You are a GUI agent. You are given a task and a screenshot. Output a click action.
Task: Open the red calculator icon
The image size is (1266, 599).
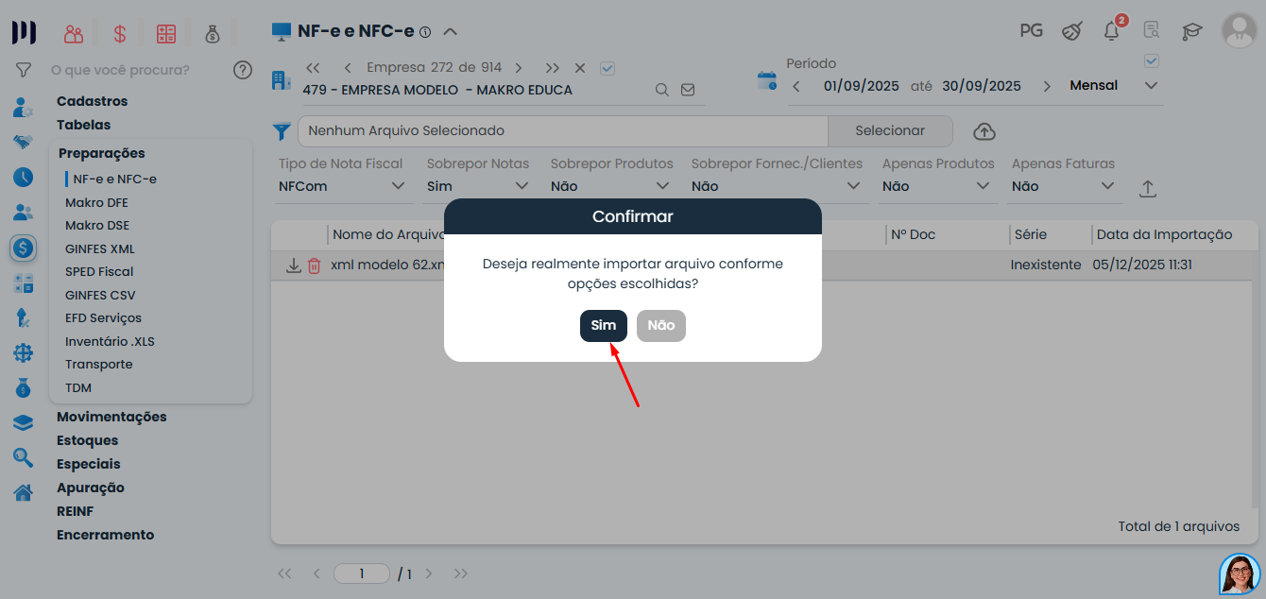(x=166, y=34)
